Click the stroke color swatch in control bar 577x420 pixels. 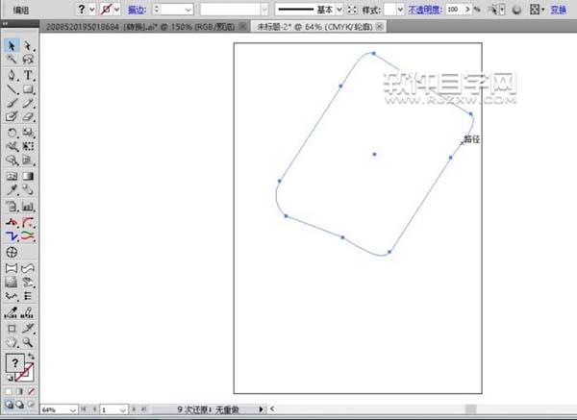tap(106, 10)
